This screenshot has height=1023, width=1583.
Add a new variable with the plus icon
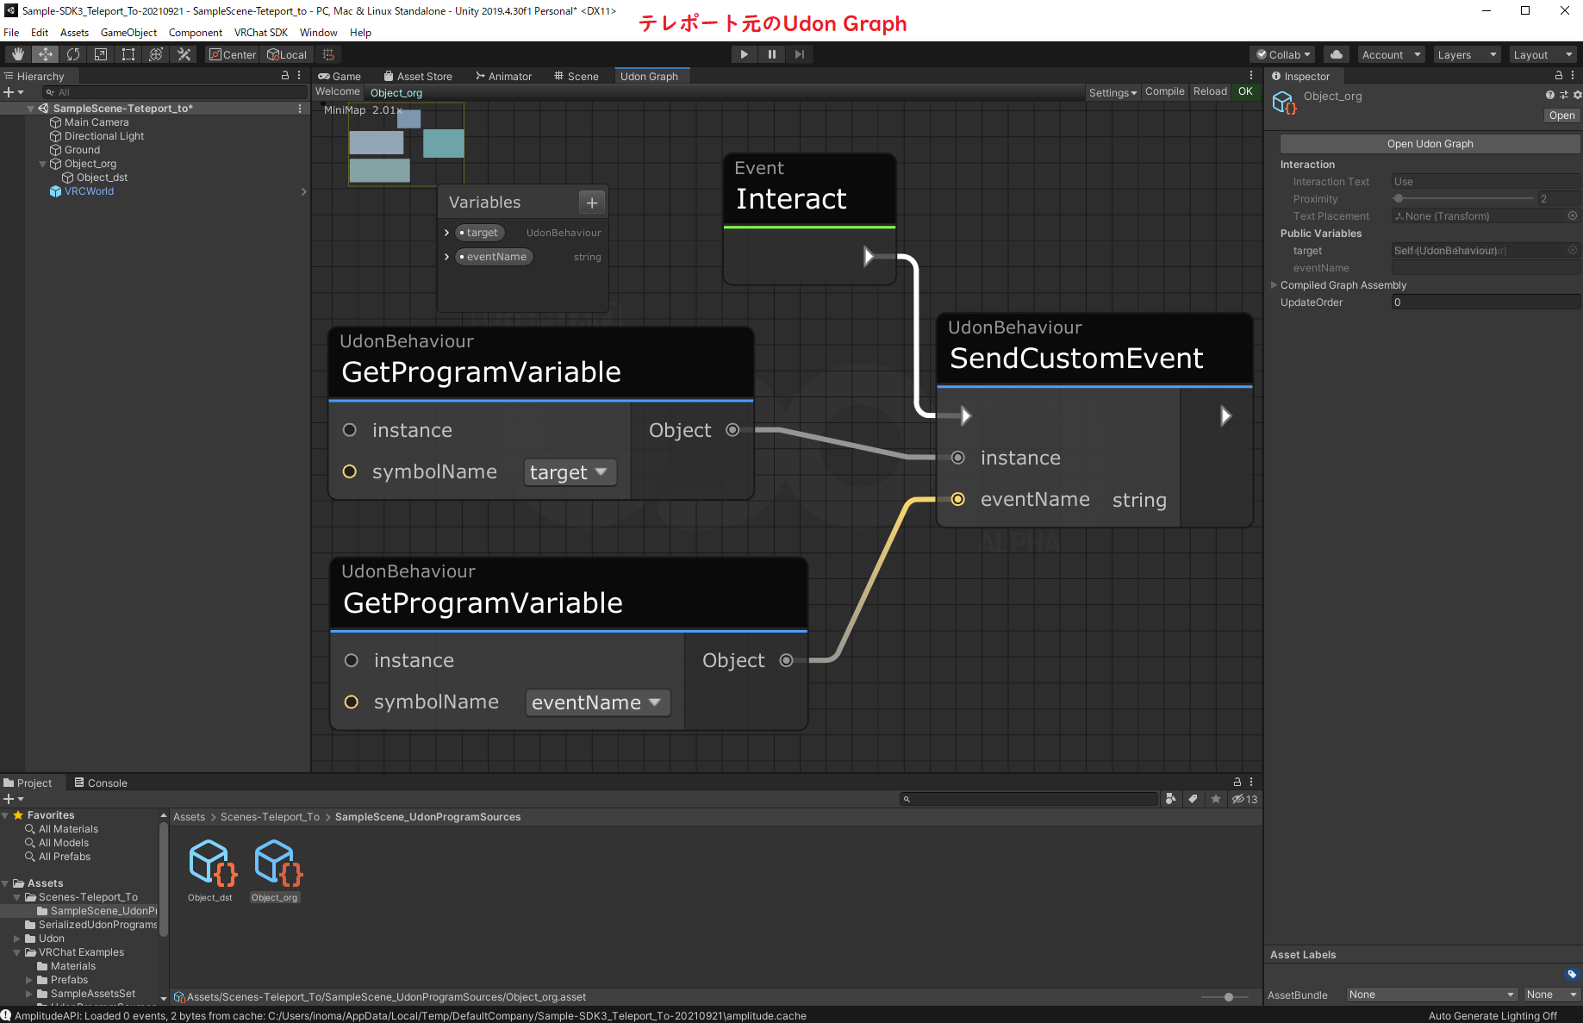click(592, 203)
